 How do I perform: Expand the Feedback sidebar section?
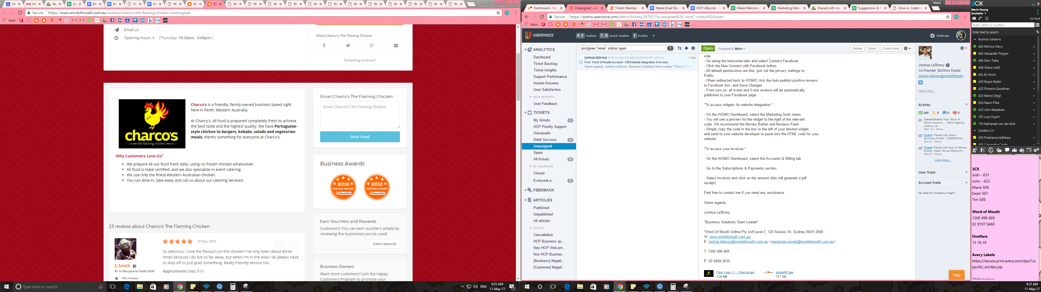(525, 190)
